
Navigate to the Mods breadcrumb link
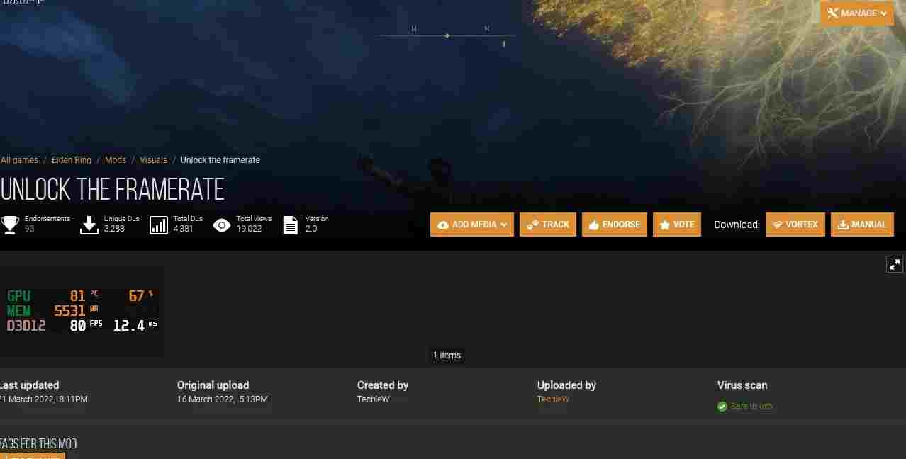pos(116,160)
